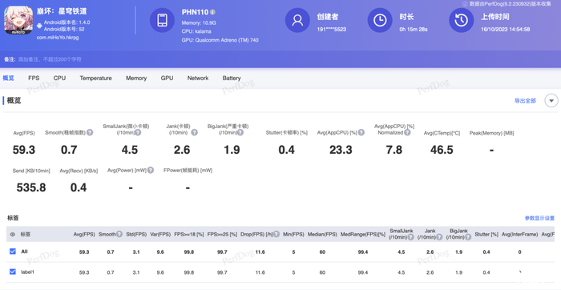Viewport: 561px width, 290px height.
Task: Expand the round dropdown next to 导出全部
Action: (551, 101)
